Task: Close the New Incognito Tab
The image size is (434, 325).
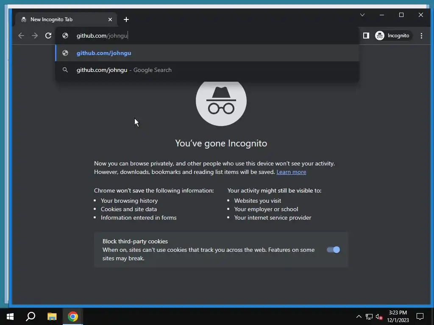Action: pyautogui.click(x=110, y=19)
